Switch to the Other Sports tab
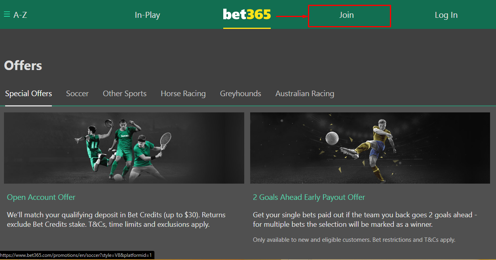Screen dimensions: 496x260 [125, 94]
